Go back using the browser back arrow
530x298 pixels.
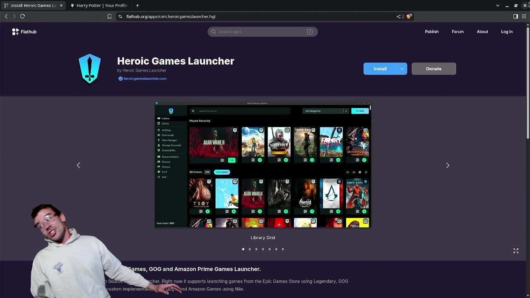click(x=6, y=16)
